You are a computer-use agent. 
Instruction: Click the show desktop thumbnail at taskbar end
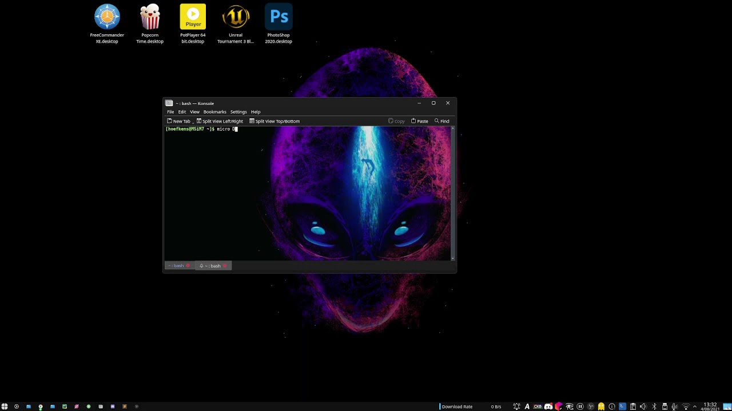tap(726, 406)
